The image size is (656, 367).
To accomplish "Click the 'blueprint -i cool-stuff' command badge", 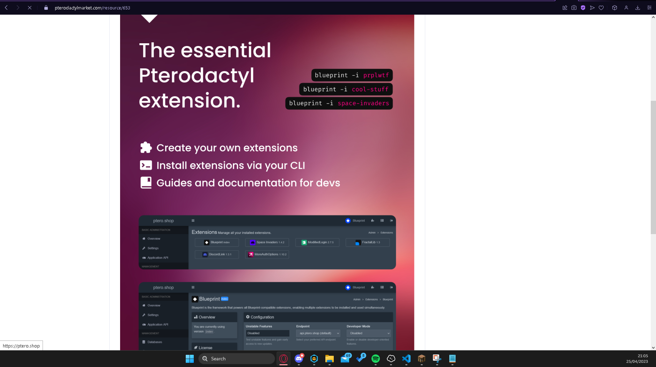I will [346, 89].
